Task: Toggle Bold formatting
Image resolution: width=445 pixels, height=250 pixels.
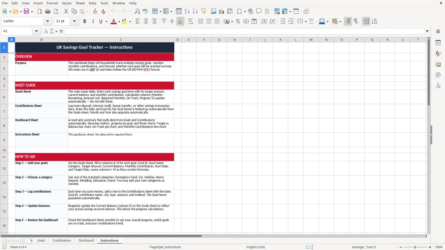Action: (x=85, y=21)
